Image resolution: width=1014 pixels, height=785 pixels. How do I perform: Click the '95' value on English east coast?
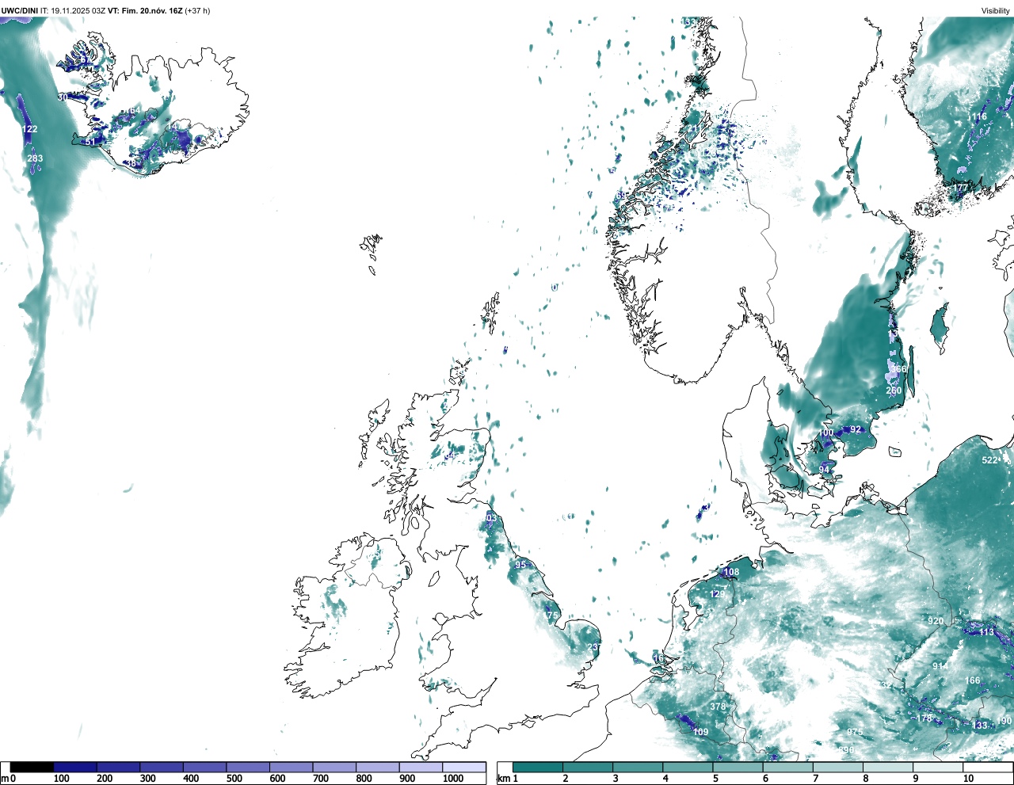(x=520, y=565)
